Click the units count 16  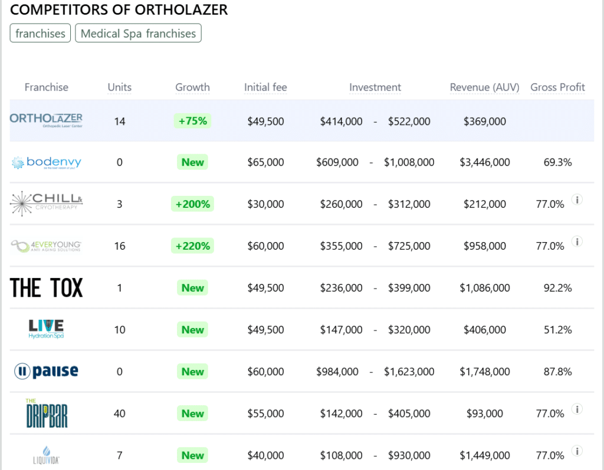(119, 246)
